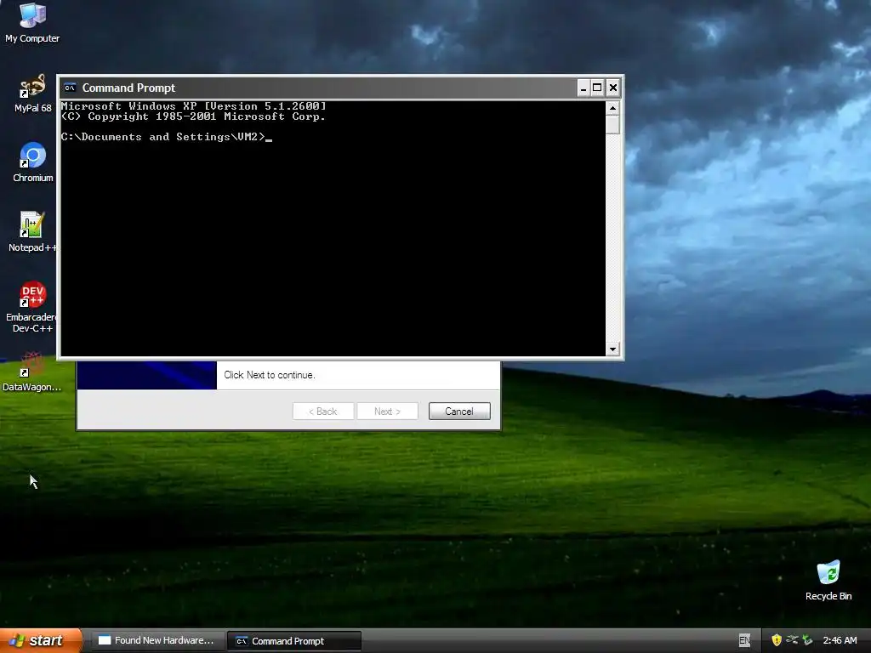
Task: Click the Command Prompt scroll down arrow
Action: pos(612,349)
